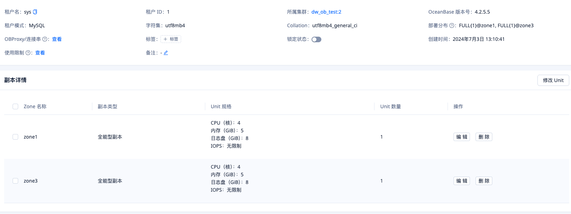
Task: Check the zone1 row checkbox
Action: point(15,137)
